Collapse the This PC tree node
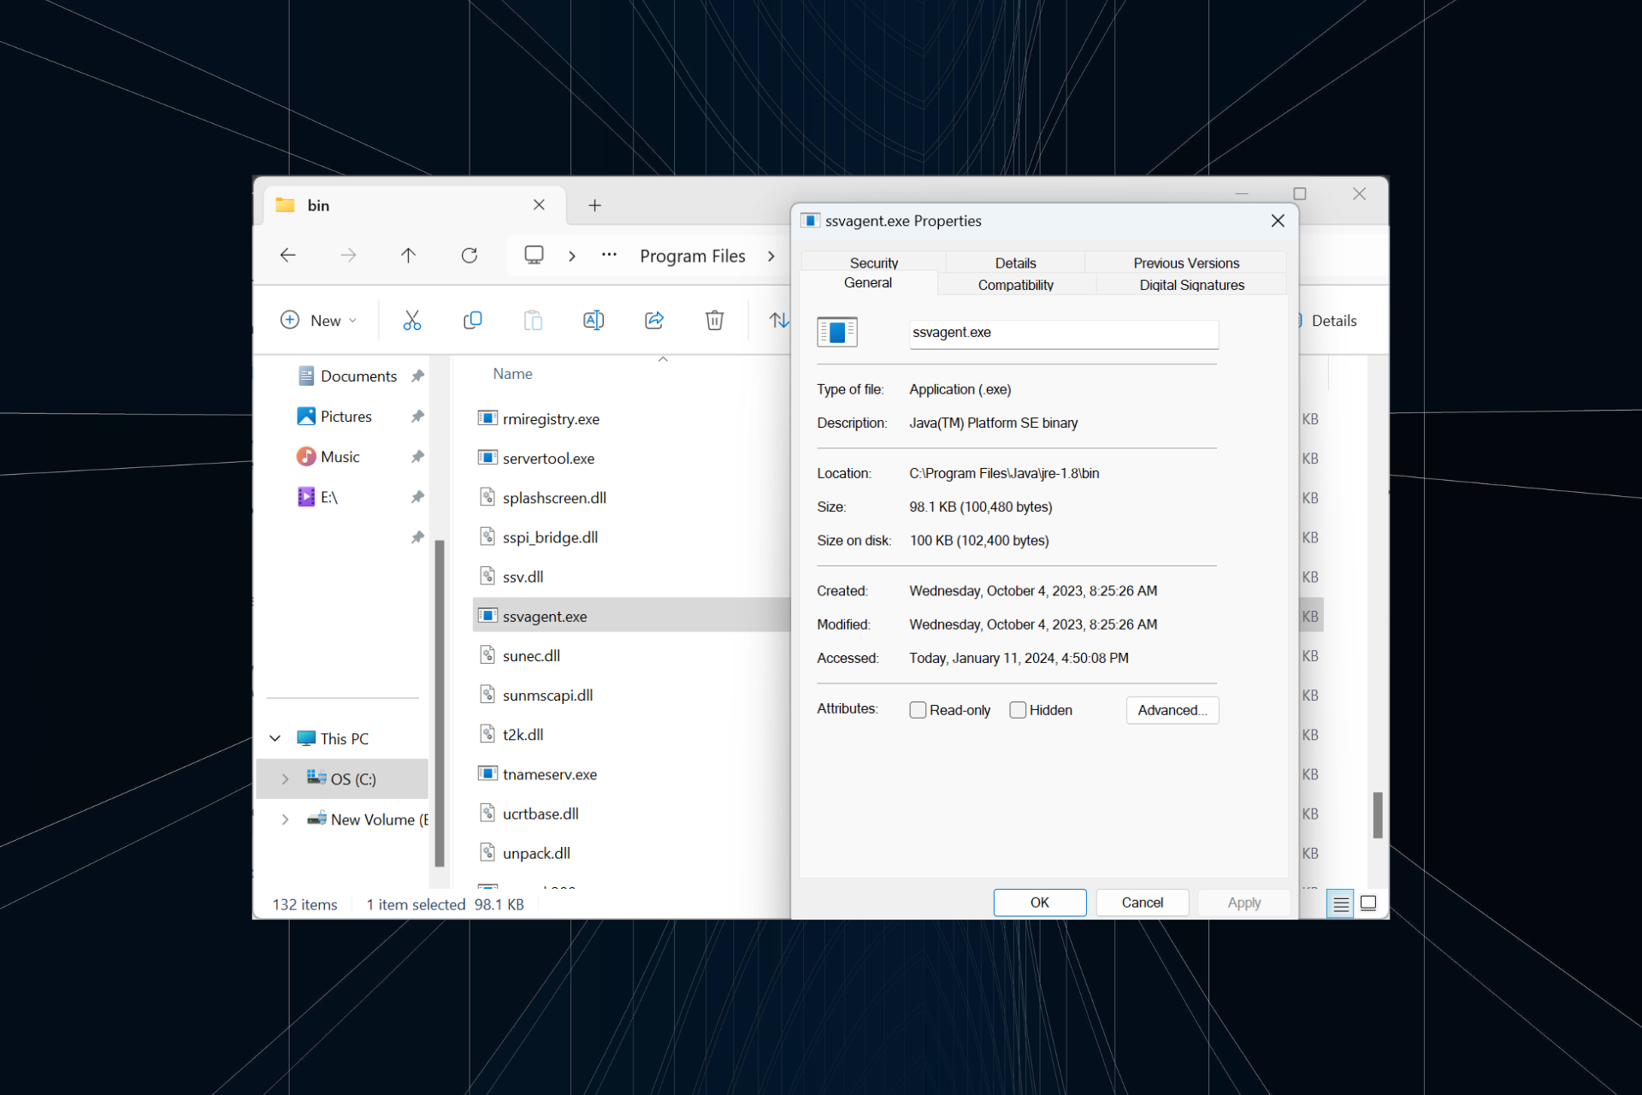Viewport: 1642px width, 1095px height. [x=275, y=738]
